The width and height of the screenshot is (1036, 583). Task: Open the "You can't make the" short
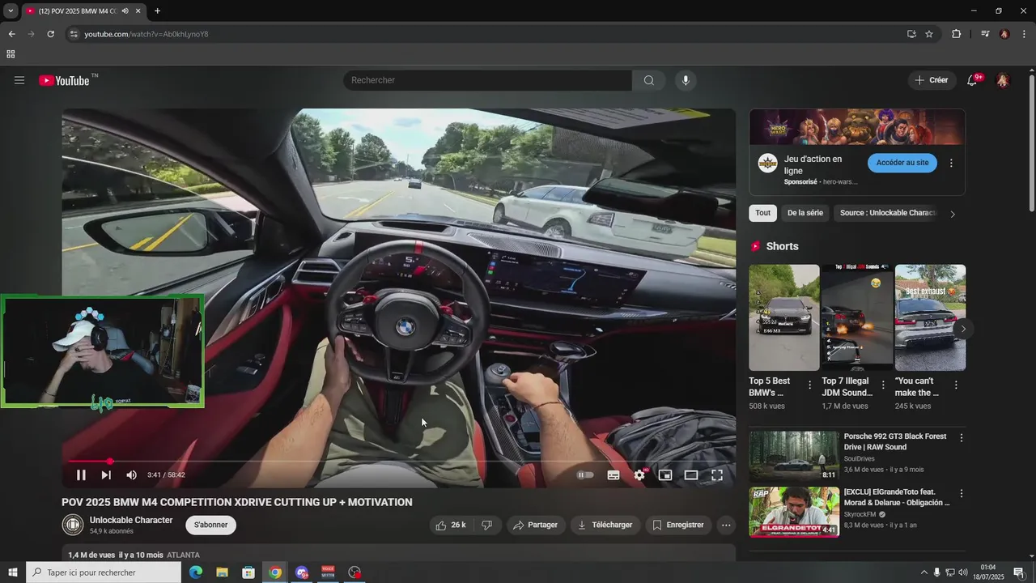coord(930,317)
